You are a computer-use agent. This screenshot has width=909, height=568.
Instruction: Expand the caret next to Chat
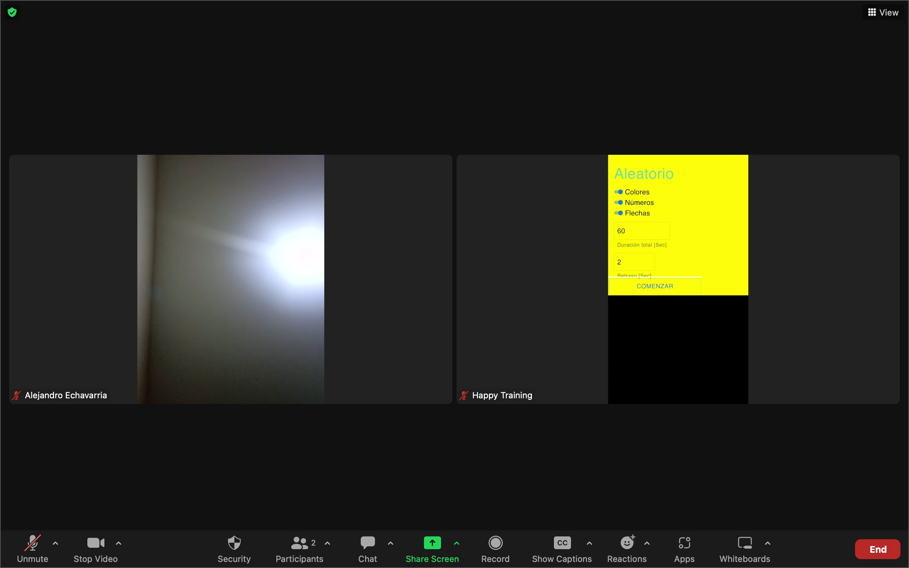tap(391, 543)
